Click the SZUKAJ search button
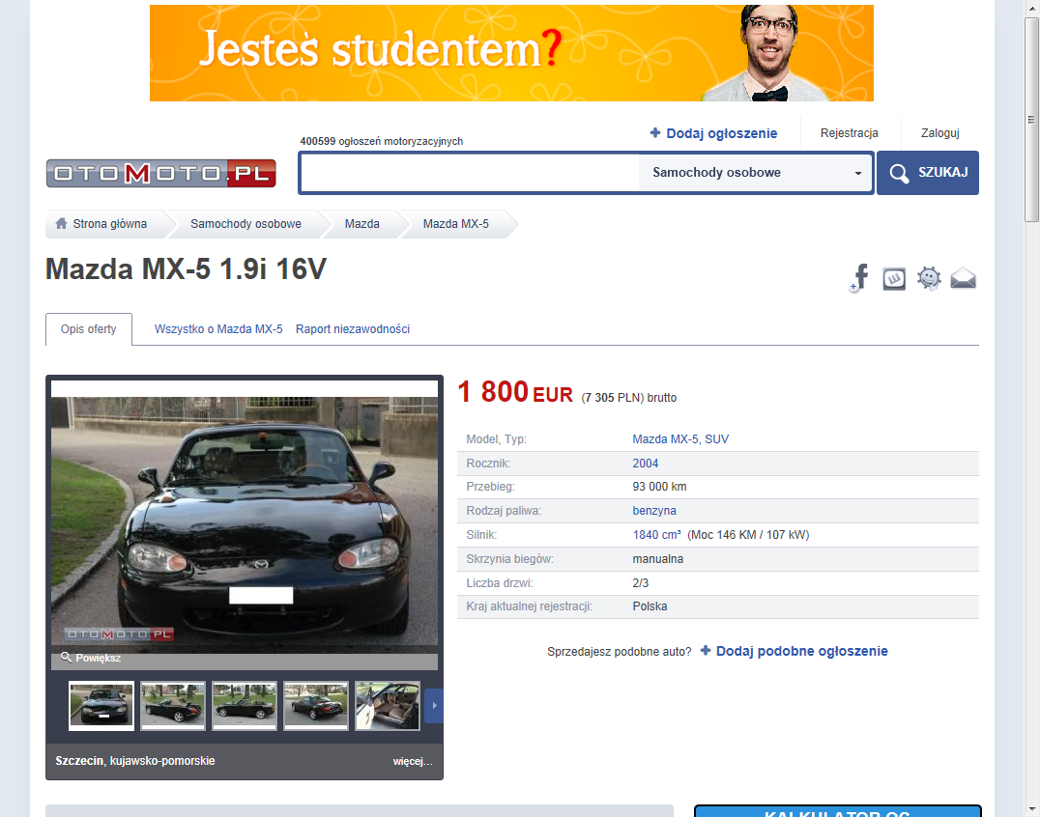The image size is (1040, 817). click(x=928, y=173)
